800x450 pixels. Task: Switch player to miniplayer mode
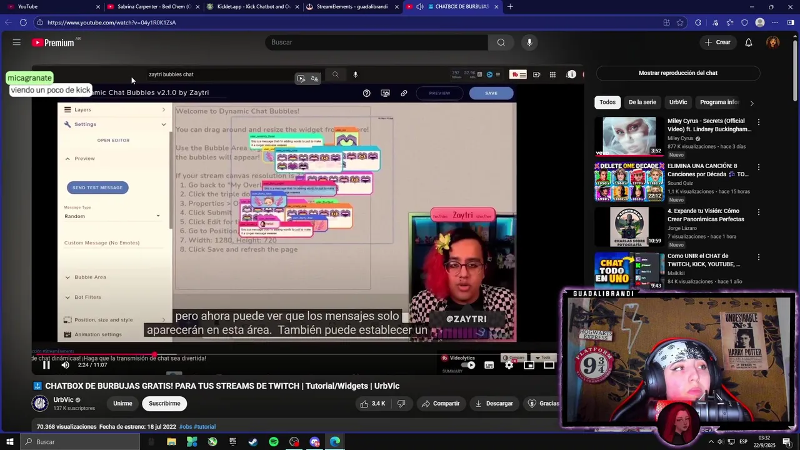(529, 366)
